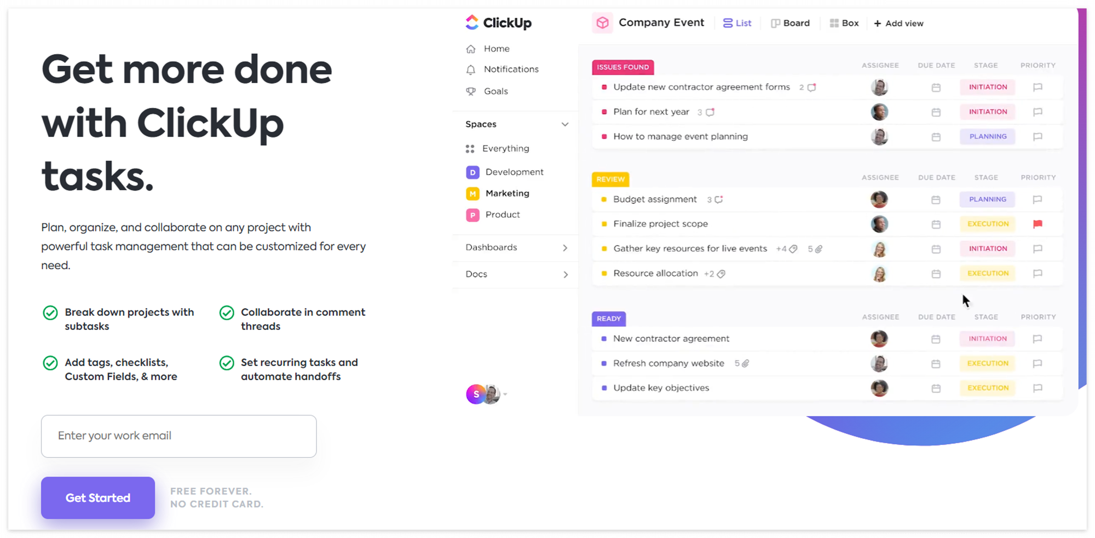
Task: Click the ClickUp logo
Action: [x=498, y=22]
